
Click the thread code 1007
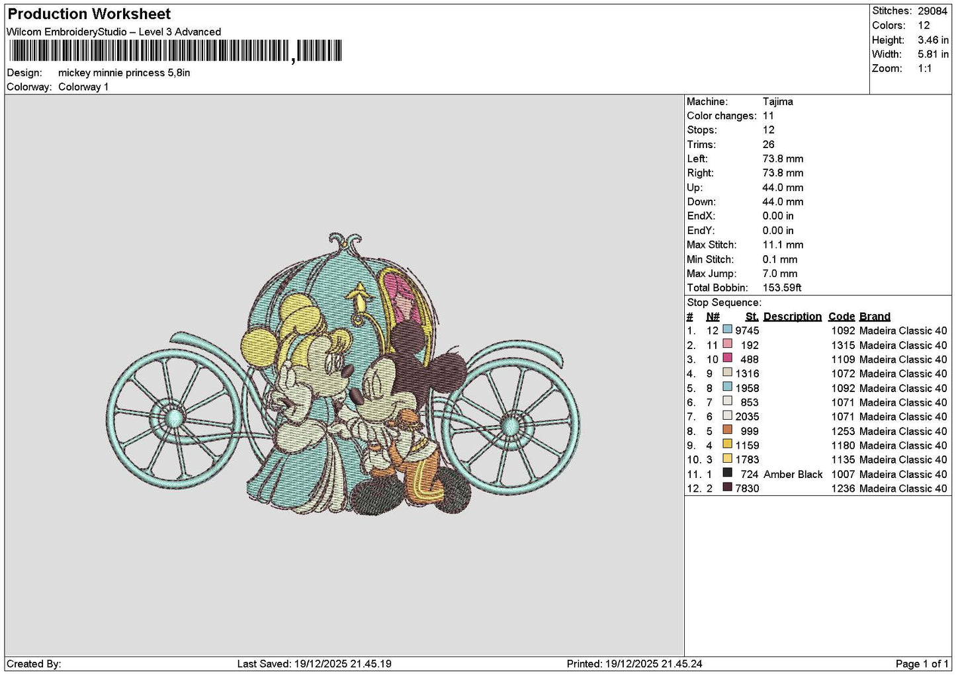tap(844, 474)
